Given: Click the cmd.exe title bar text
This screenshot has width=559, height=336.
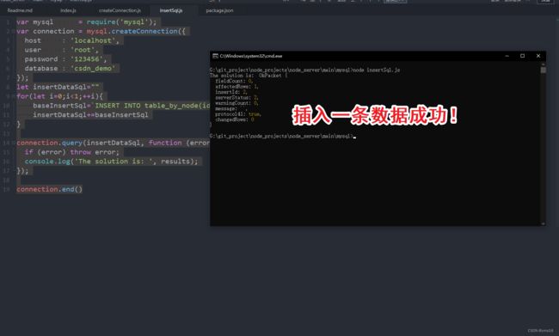Looking at the screenshot, I should [x=251, y=56].
